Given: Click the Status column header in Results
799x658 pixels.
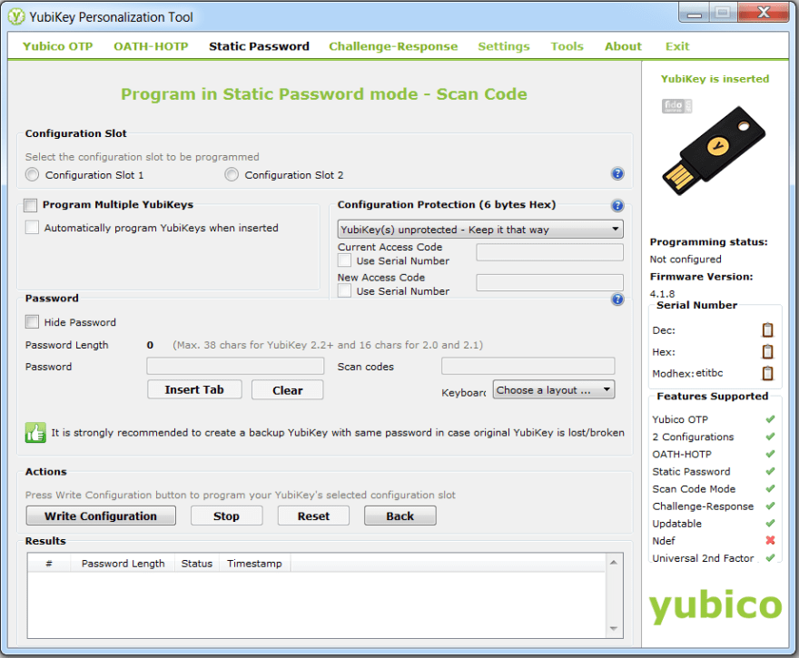Looking at the screenshot, I should point(197,564).
